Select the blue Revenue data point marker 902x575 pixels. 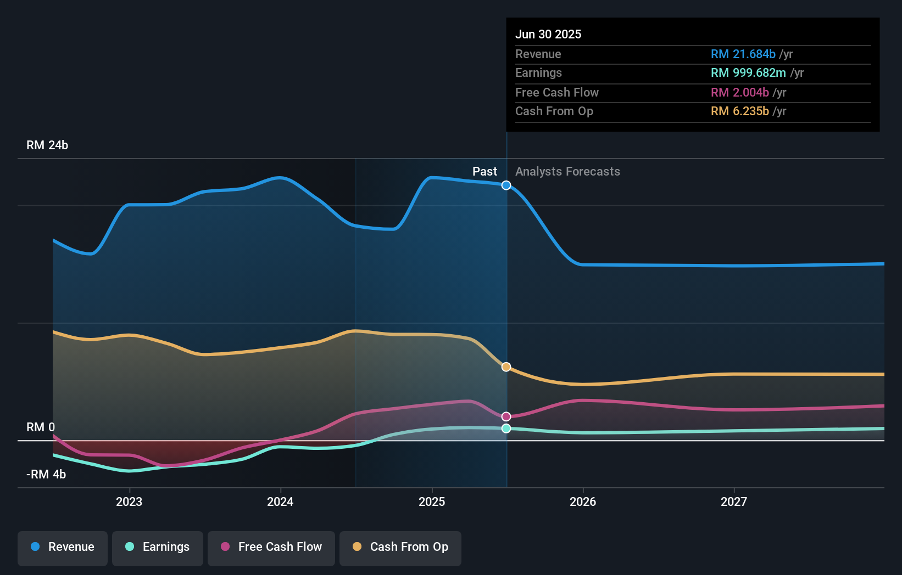click(505, 185)
